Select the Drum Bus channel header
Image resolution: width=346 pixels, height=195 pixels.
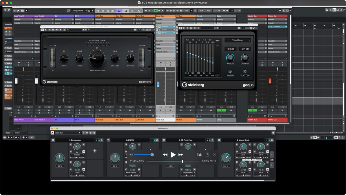pyautogui.click(x=104, y=16)
